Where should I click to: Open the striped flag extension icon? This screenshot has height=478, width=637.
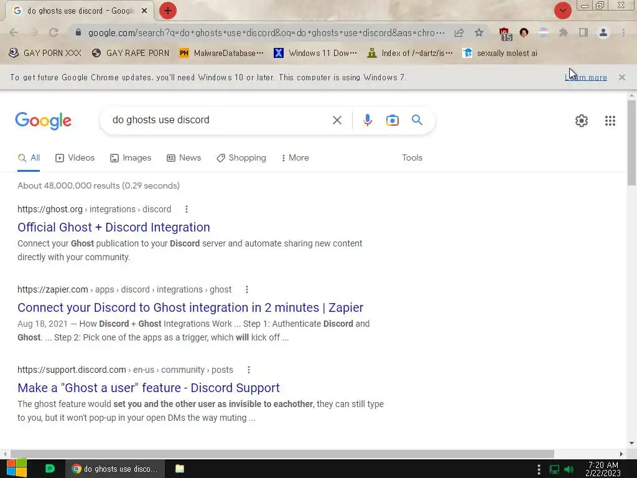tap(544, 32)
